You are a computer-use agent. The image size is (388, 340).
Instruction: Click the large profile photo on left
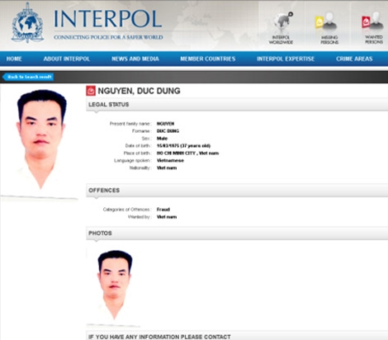(x=40, y=143)
